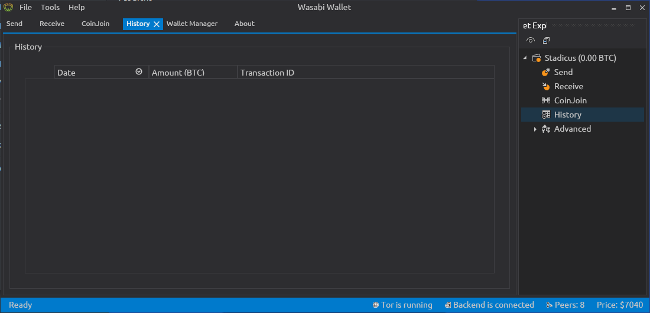650x313 pixels.
Task: Sort by the Date column header
Action: pyautogui.click(x=102, y=72)
